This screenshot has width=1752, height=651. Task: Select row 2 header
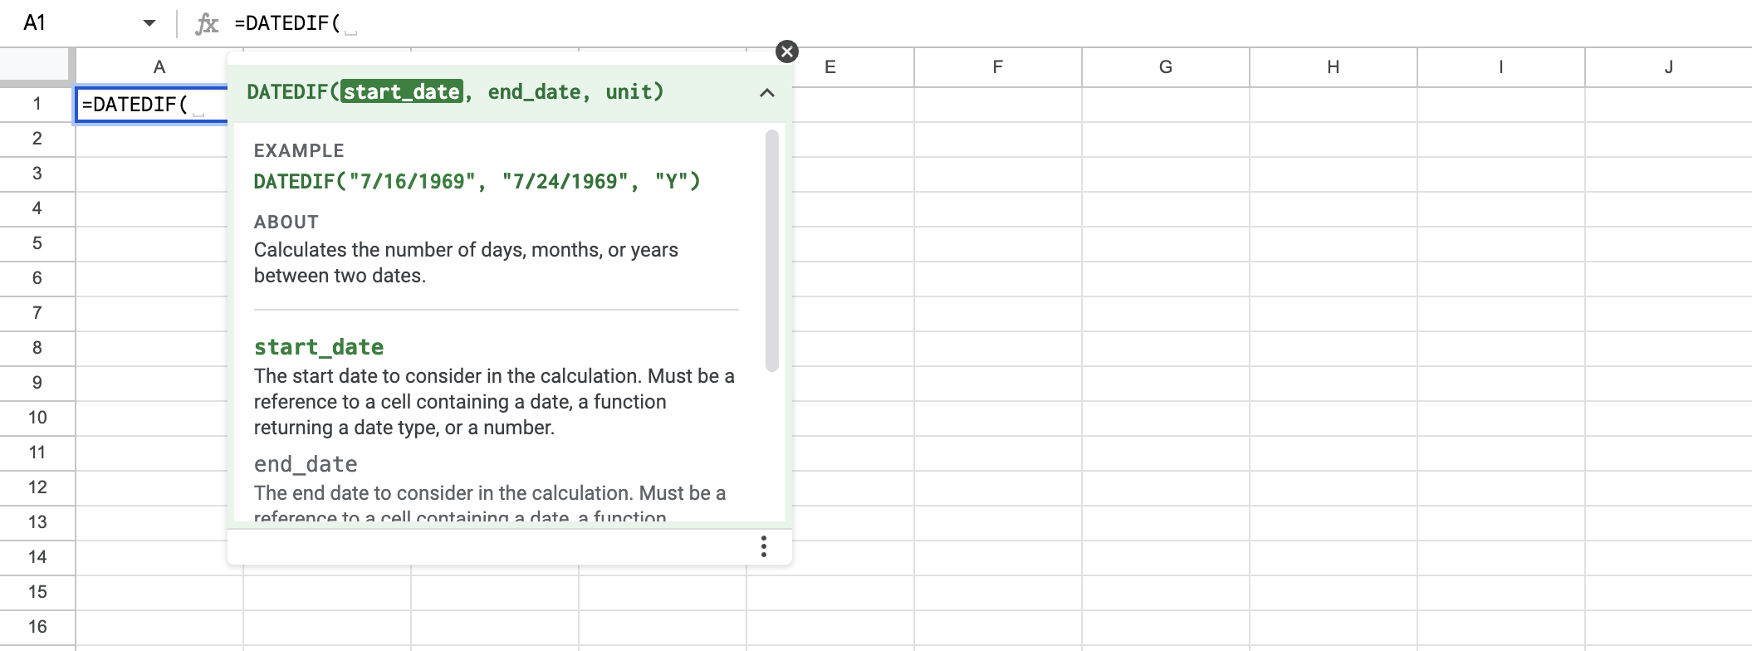37,139
